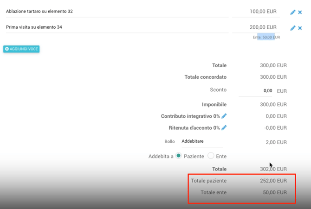This screenshot has width=311, height=209.
Task: Edit Contributo integrativo percentage
Action: coord(224,116)
